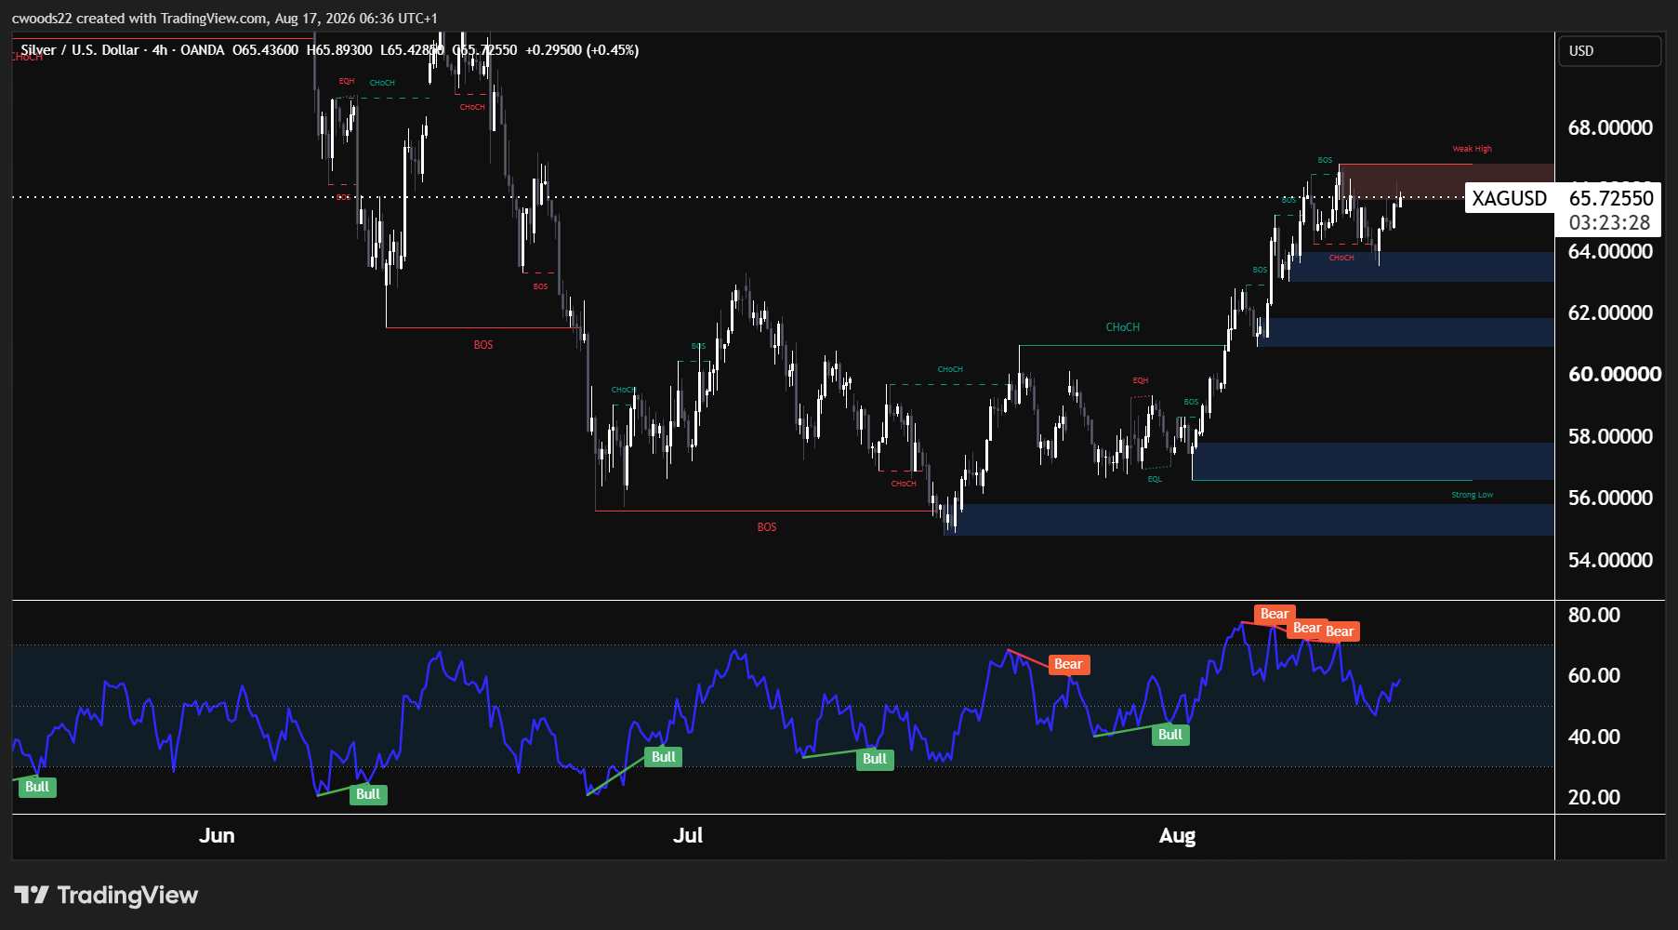Click the 40.00 RSI axis label
The image size is (1678, 930).
click(x=1593, y=737)
